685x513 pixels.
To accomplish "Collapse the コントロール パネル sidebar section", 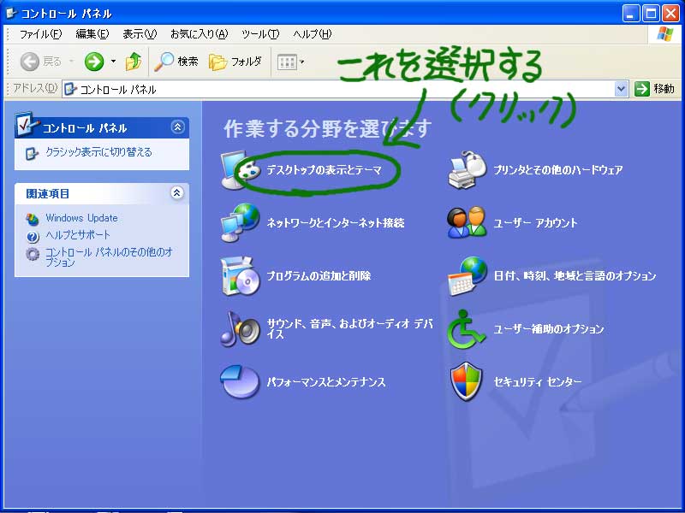I will (x=177, y=127).
